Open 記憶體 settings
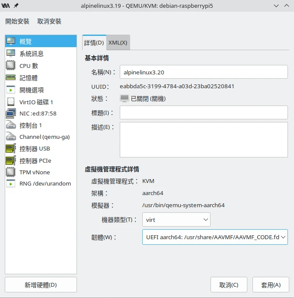The width and height of the screenshot is (294, 298). tap(41, 77)
